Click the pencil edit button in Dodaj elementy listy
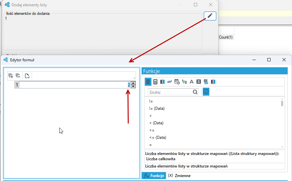 point(210,16)
